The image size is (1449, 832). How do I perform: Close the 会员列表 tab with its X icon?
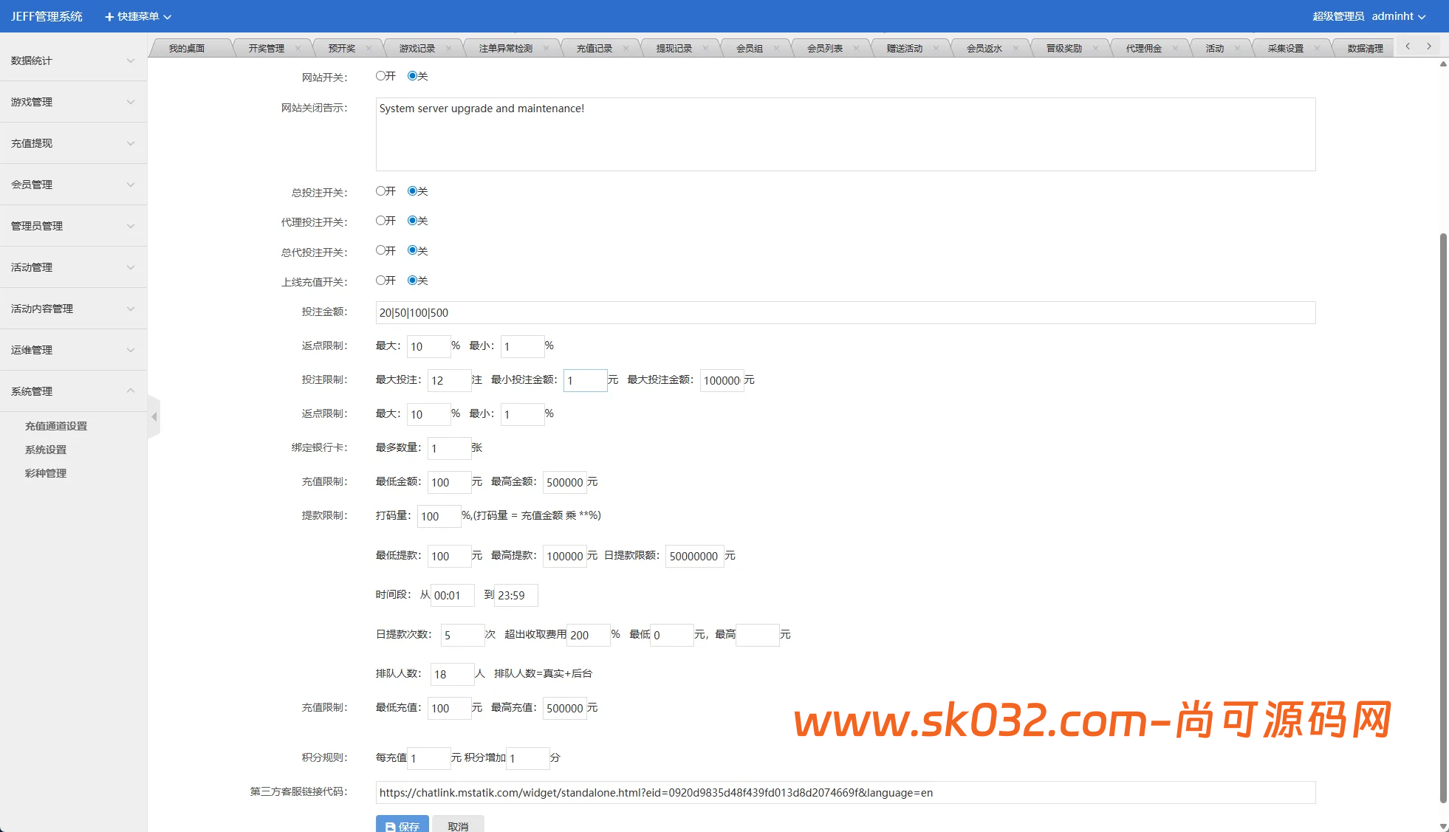(x=856, y=49)
